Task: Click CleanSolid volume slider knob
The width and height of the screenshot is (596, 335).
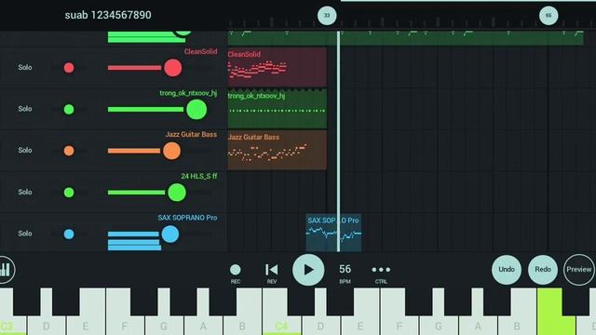Action: [173, 68]
